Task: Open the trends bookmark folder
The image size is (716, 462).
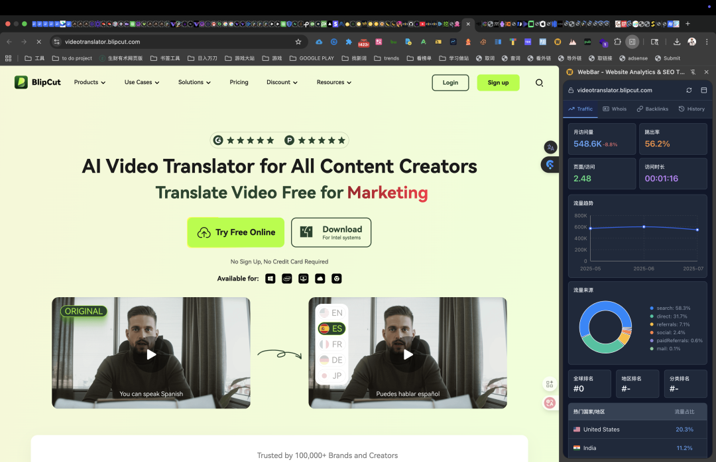Action: [x=387, y=58]
